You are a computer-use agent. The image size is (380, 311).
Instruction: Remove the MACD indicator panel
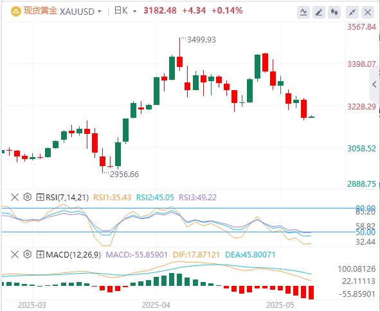(15, 255)
